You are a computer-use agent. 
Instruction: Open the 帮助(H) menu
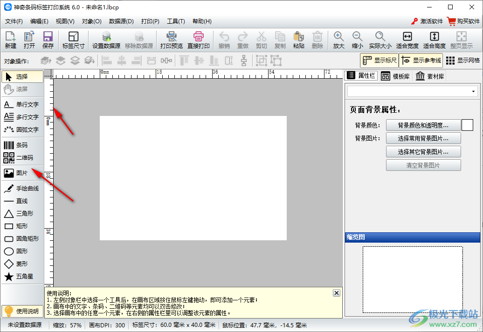tap(202, 21)
